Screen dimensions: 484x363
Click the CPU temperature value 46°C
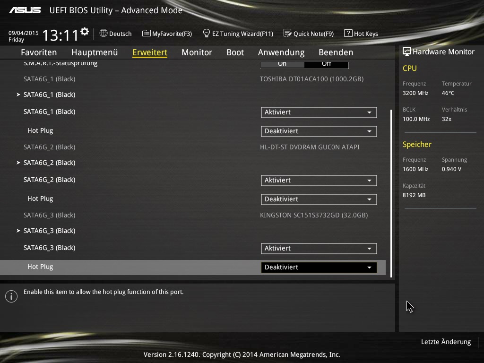click(448, 93)
